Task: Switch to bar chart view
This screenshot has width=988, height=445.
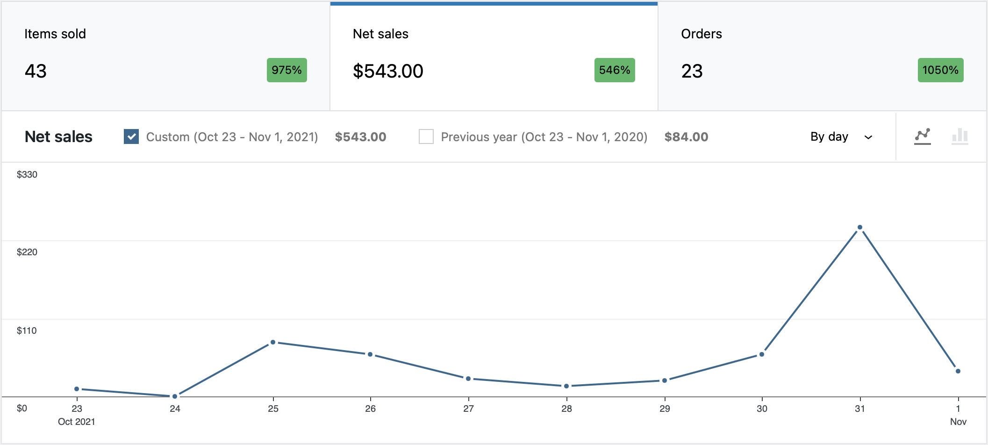Action: (x=959, y=136)
